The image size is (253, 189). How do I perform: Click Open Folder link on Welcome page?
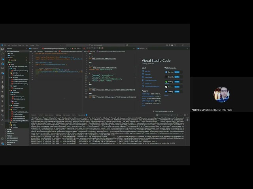[x=149, y=77]
